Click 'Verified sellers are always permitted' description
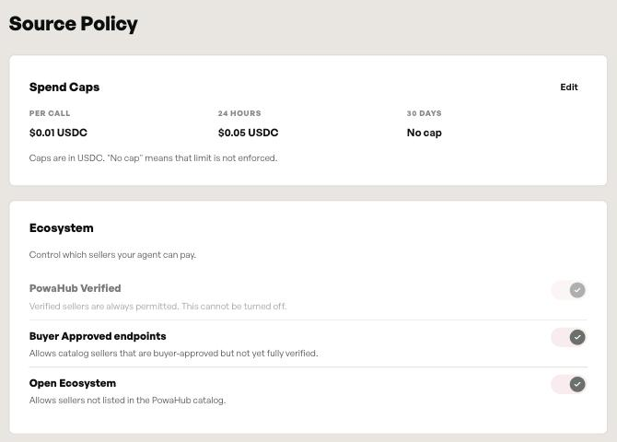 [x=157, y=307]
